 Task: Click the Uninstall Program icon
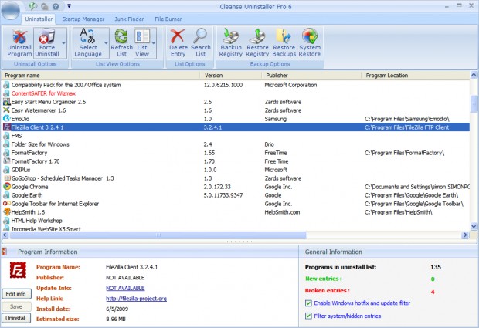pos(19,36)
